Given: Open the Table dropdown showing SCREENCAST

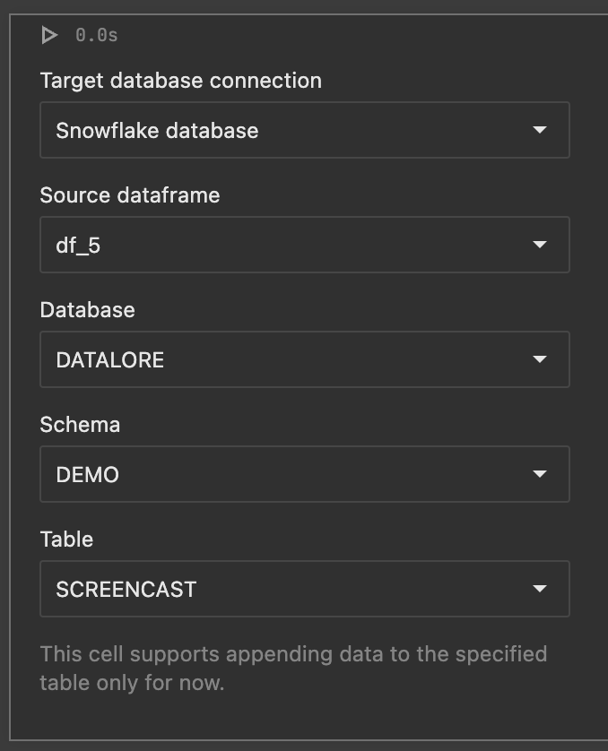Looking at the screenshot, I should [x=305, y=589].
